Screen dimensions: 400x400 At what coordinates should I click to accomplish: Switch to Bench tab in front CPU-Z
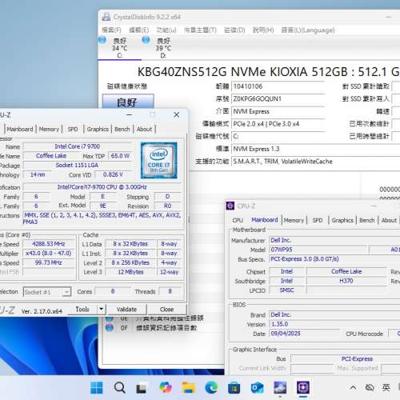[122, 129]
